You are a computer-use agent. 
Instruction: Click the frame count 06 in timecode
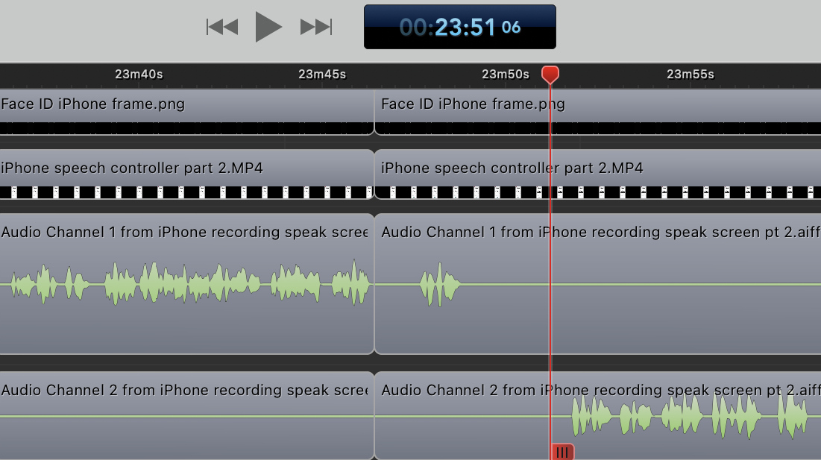(x=511, y=28)
